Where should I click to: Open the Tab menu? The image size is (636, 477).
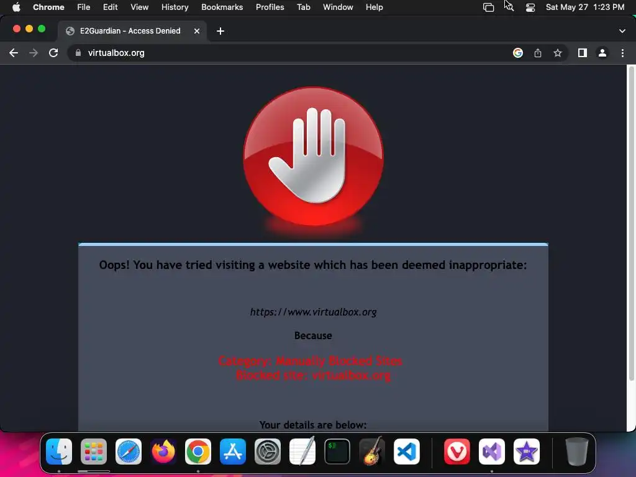click(303, 7)
